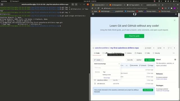Click the Read the guide button
This screenshot has width=180, height=101.
pyautogui.click(x=134, y=36)
